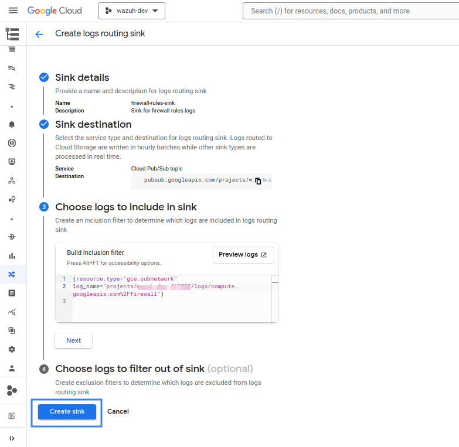Click Cancel to discard the sink
Viewport: 459px width, 447px height.
pos(118,411)
